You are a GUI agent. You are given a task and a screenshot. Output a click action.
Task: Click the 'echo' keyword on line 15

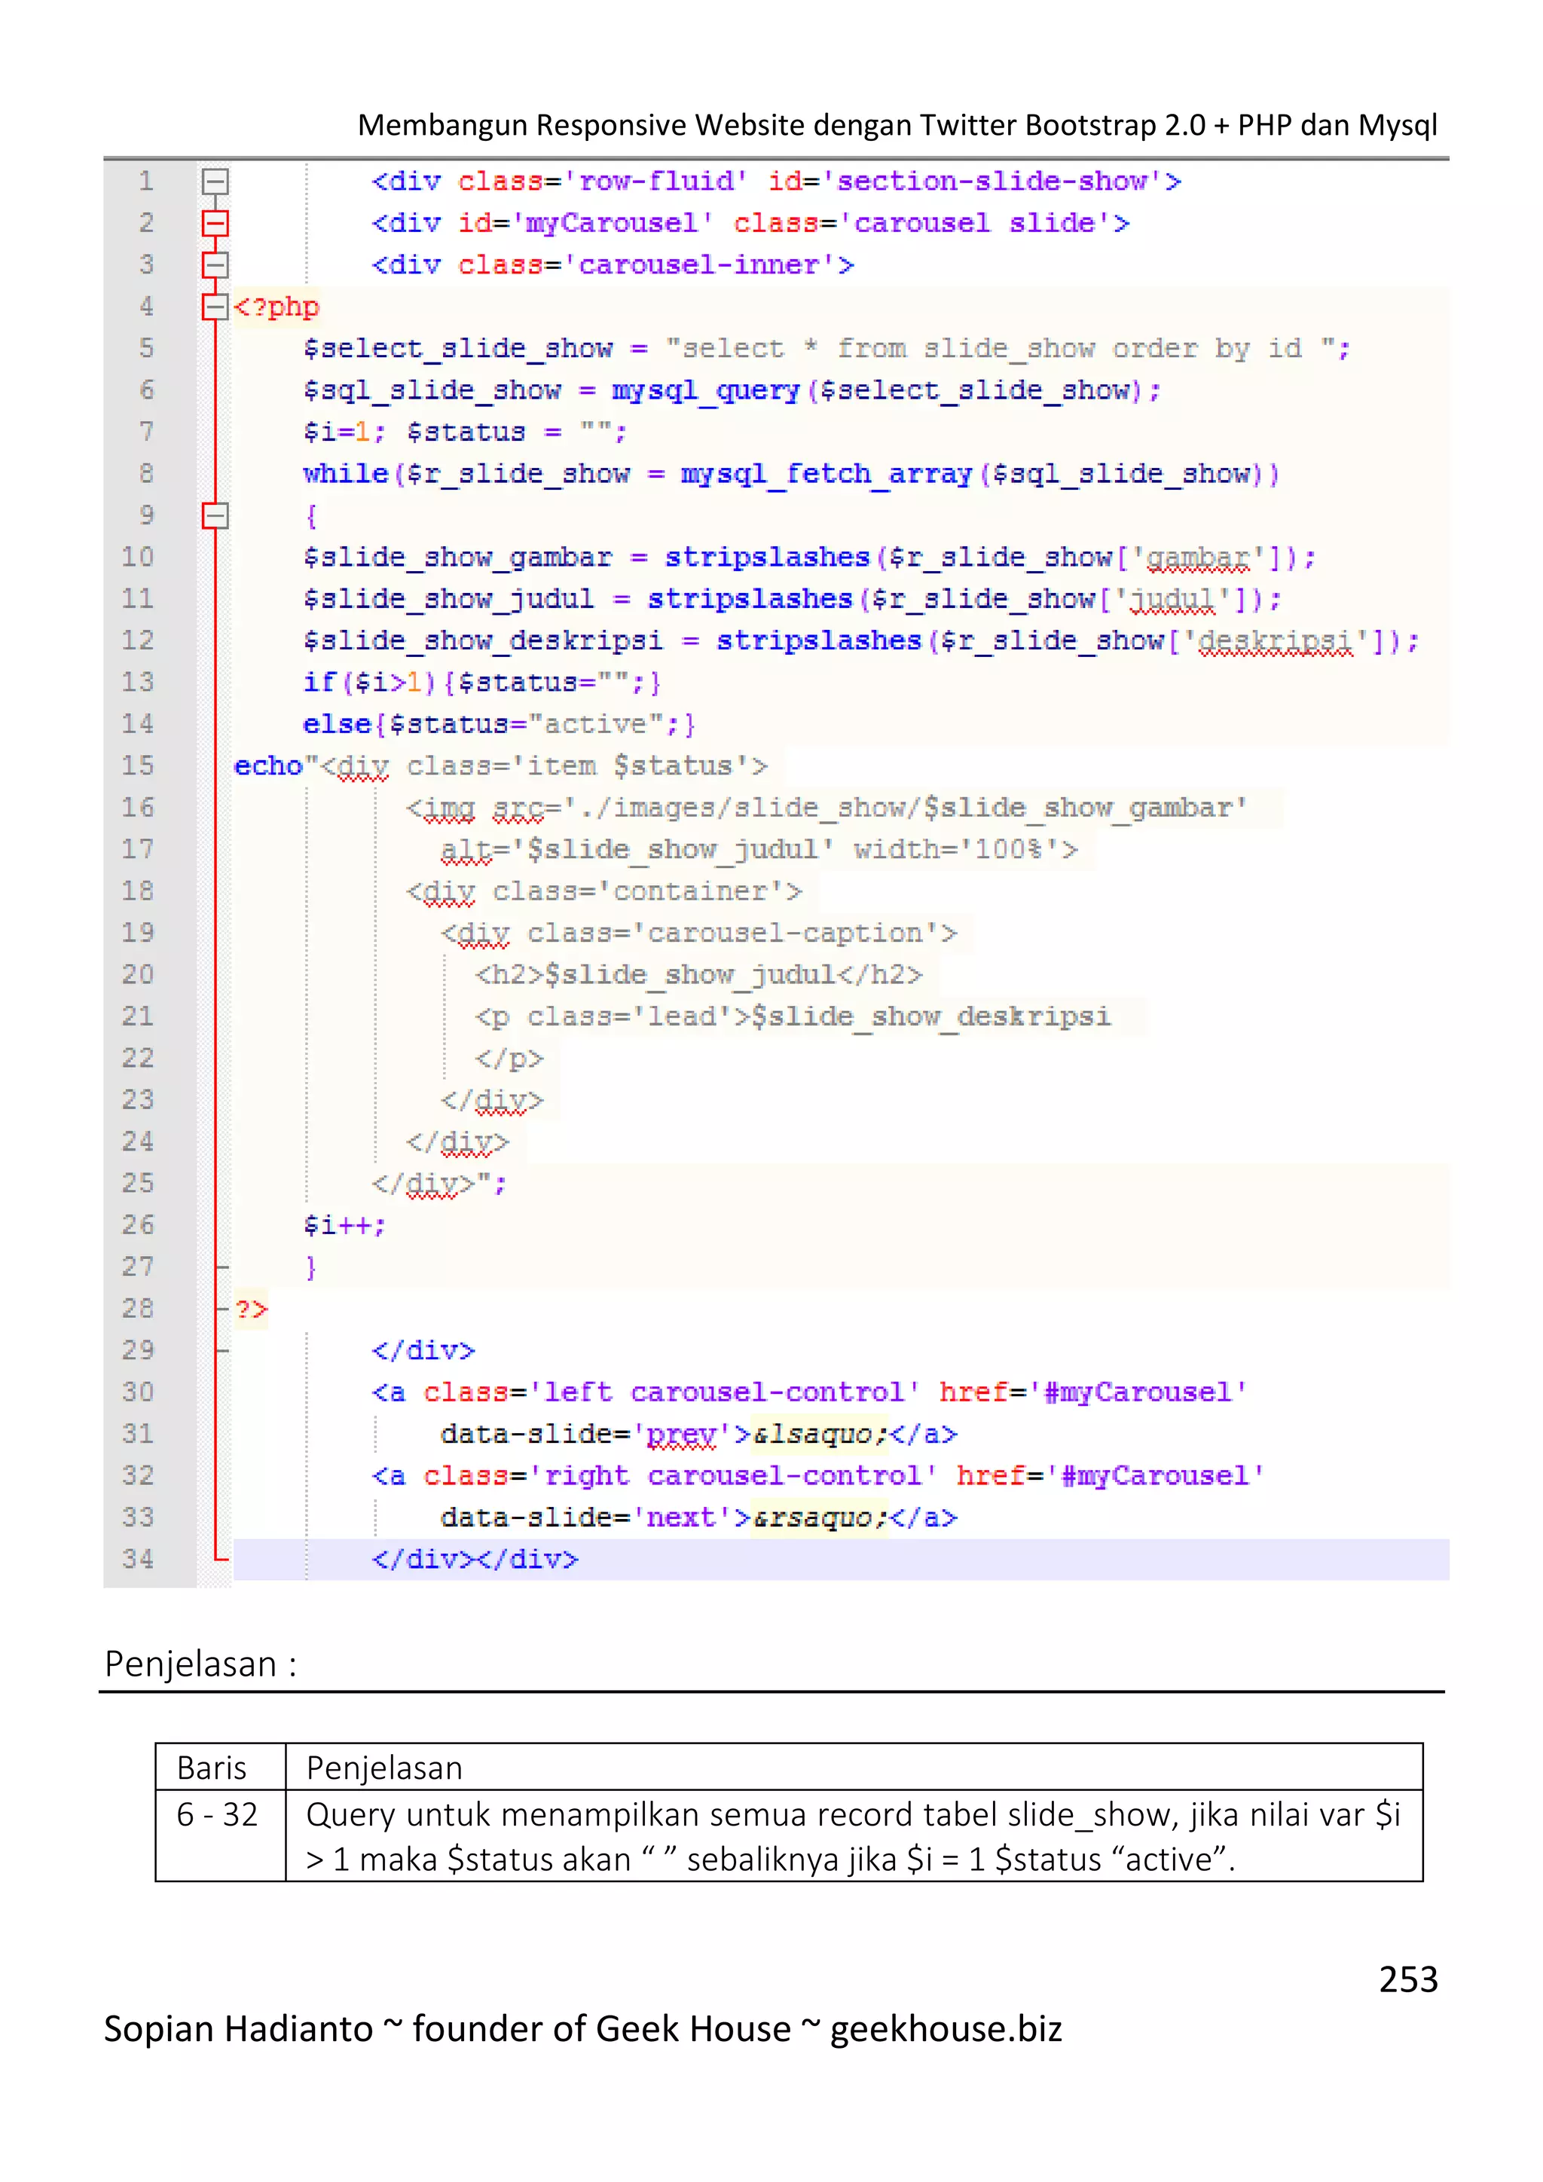coord(268,766)
